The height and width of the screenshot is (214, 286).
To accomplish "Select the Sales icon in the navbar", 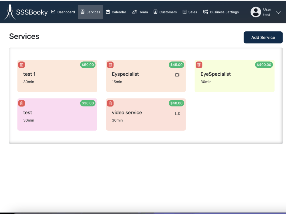I will [184, 12].
